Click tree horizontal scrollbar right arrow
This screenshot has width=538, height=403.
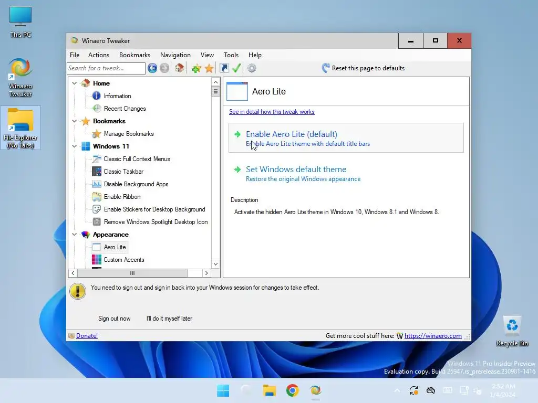click(x=206, y=273)
